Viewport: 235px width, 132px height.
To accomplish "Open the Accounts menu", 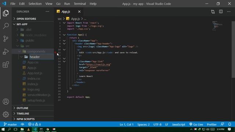I will coord(6,102).
